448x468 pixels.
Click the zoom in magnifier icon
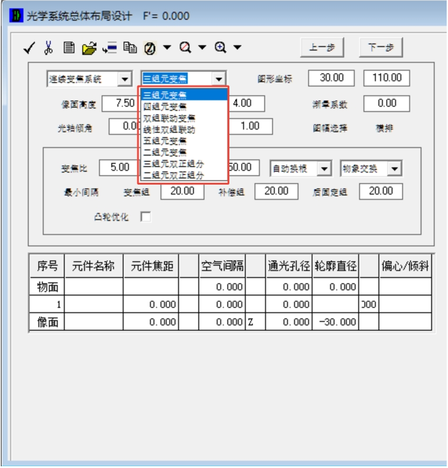pos(221,48)
